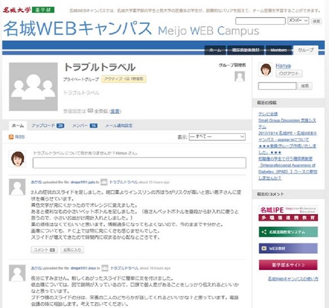Screen dimensions: 329x308
Task: Click the envelope icon next to 全受信
Action: (x=90, y=110)
